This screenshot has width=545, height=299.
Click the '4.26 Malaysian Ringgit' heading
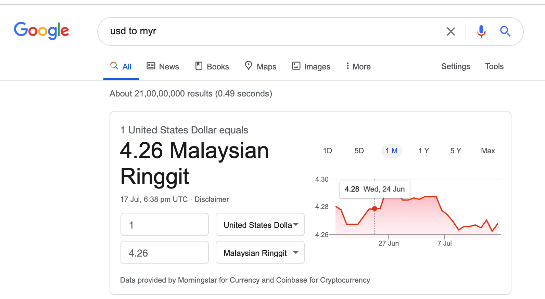194,164
